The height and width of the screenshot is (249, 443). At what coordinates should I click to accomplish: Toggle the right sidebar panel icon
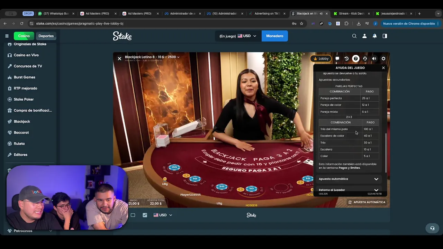click(x=385, y=36)
